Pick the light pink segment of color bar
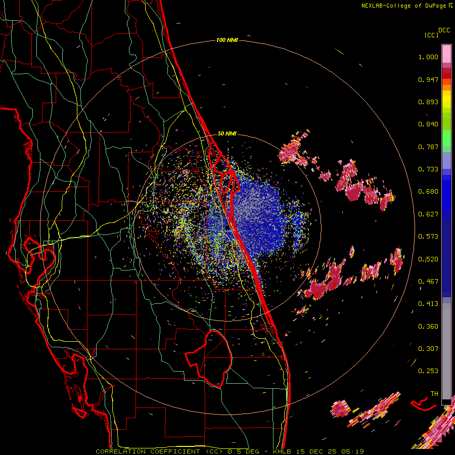 pyautogui.click(x=446, y=54)
